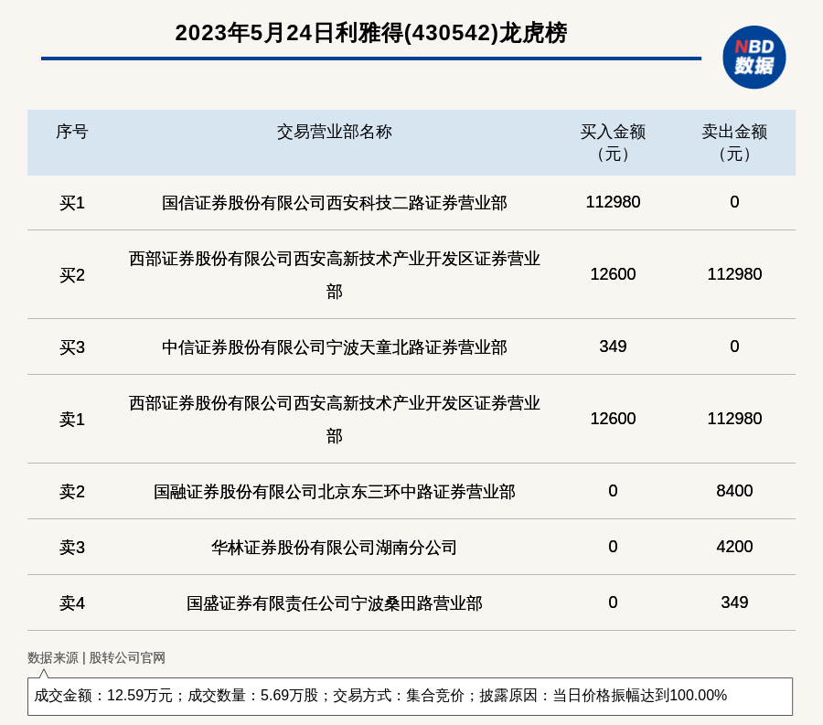Click the 买3 sell amount 0
The width and height of the screenshot is (823, 725).
pyautogui.click(x=734, y=347)
